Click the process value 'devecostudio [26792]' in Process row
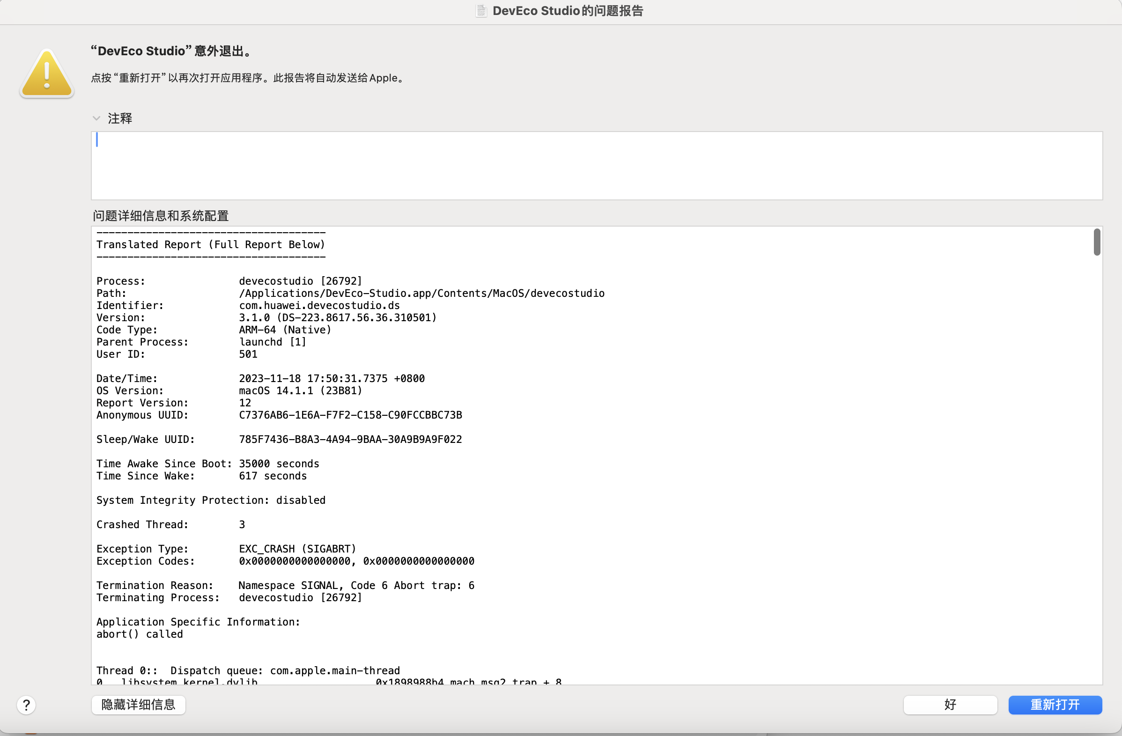Screen dimensions: 1122x736 click(300, 281)
